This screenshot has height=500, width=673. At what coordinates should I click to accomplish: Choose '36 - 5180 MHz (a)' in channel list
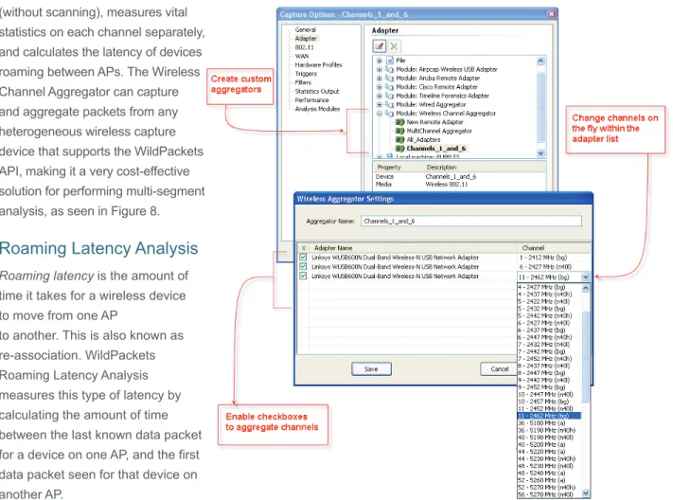[x=549, y=423]
